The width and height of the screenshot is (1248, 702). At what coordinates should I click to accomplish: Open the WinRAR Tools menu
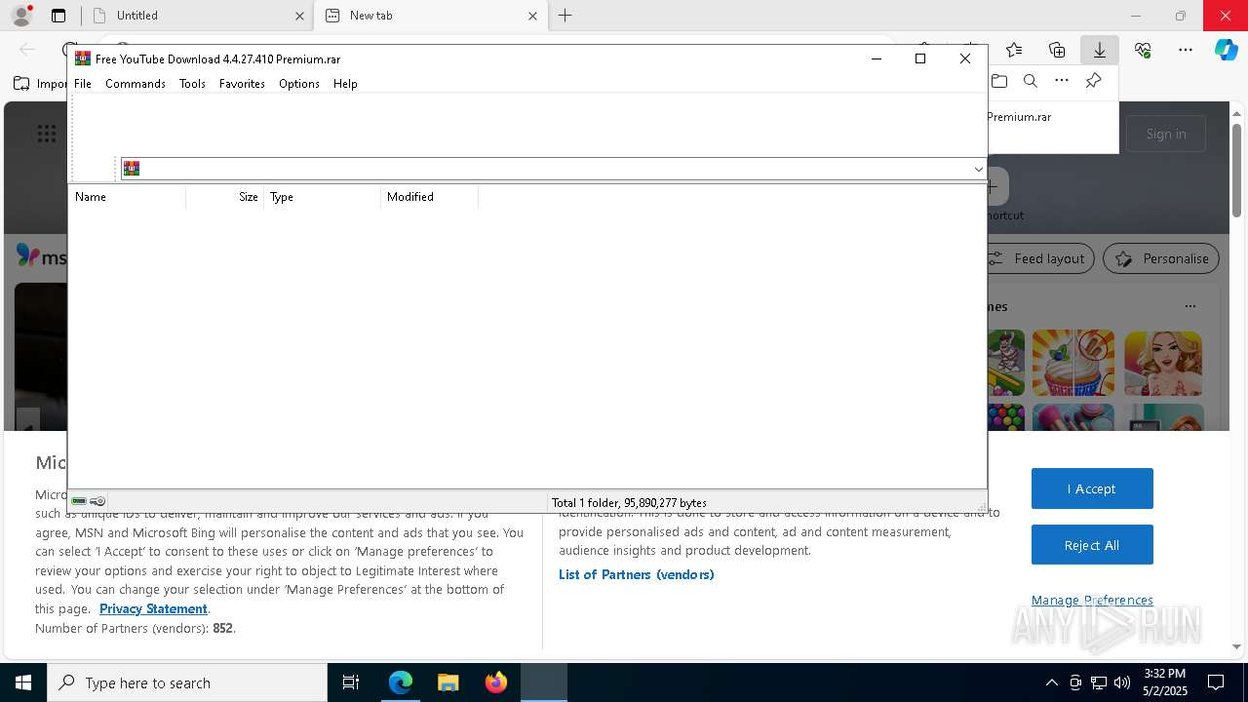tap(192, 84)
